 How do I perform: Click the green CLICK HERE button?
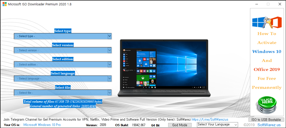click(267, 105)
